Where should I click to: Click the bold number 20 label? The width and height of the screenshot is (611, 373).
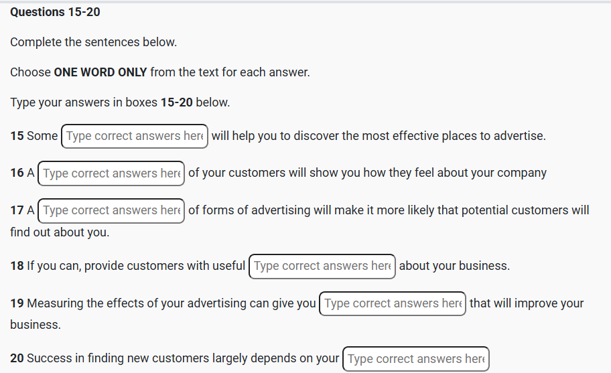coord(17,358)
